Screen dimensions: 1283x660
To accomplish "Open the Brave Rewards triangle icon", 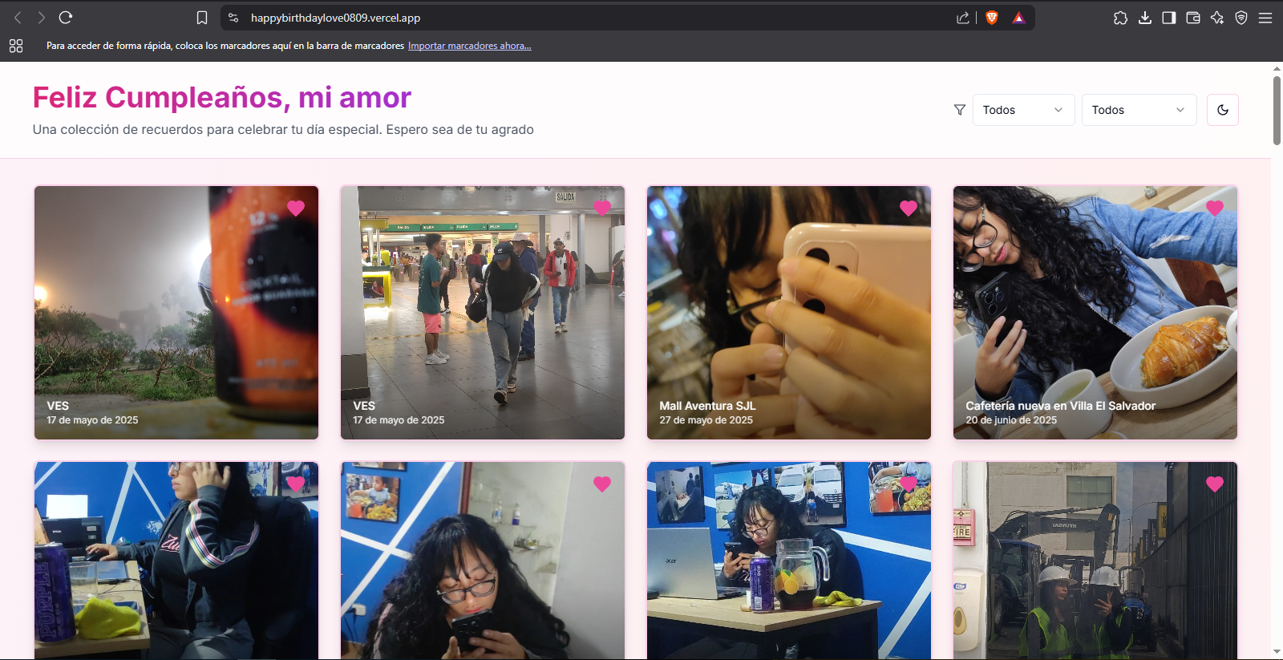I will tap(1018, 18).
